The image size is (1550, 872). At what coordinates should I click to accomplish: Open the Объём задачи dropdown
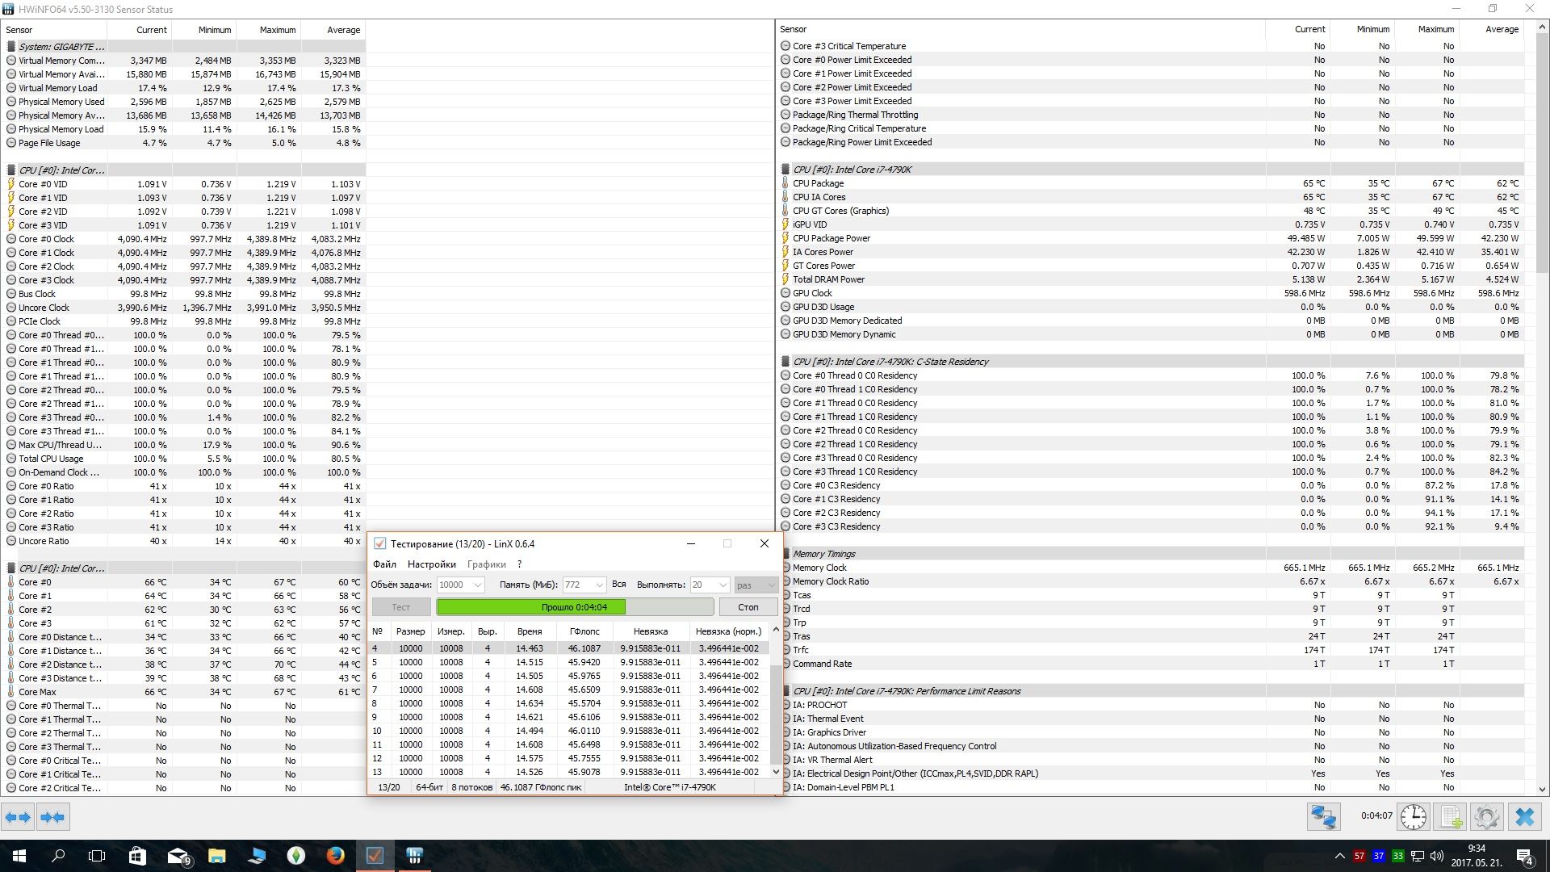click(460, 585)
